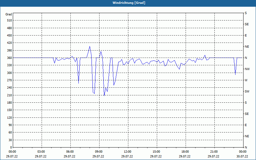The image size is (256, 160).
Task: Select the '00:00' time above '30.07.22'
Action: pos(242,152)
